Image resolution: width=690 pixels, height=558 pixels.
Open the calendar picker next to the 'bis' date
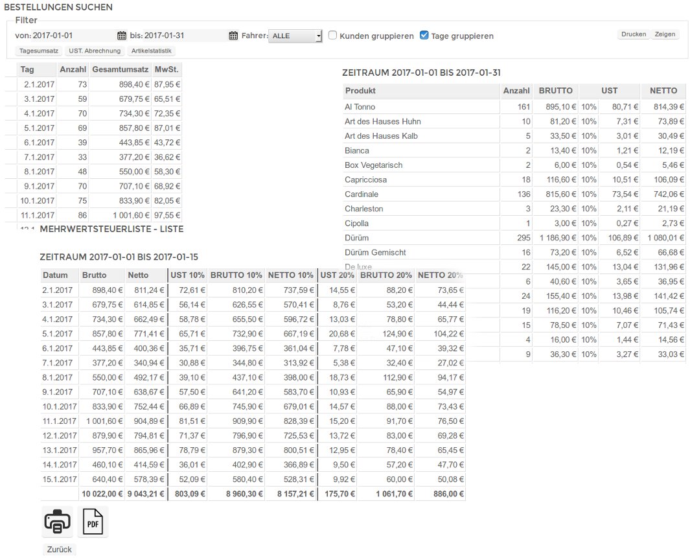point(232,36)
